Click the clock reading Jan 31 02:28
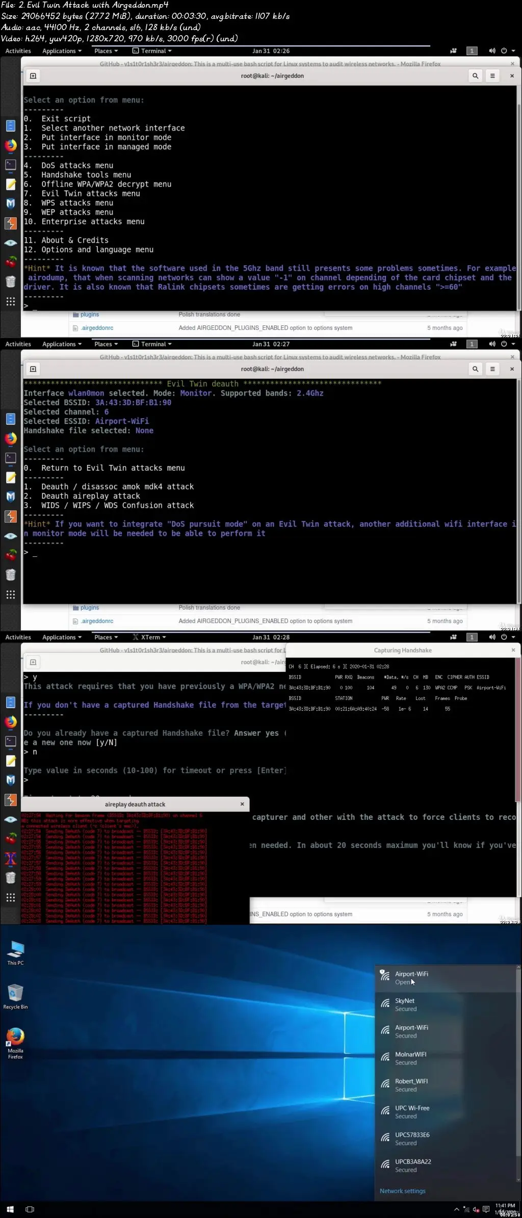The height and width of the screenshot is (1218, 522). point(271,637)
